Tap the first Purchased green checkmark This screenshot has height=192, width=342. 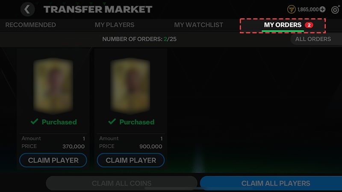click(x=35, y=122)
